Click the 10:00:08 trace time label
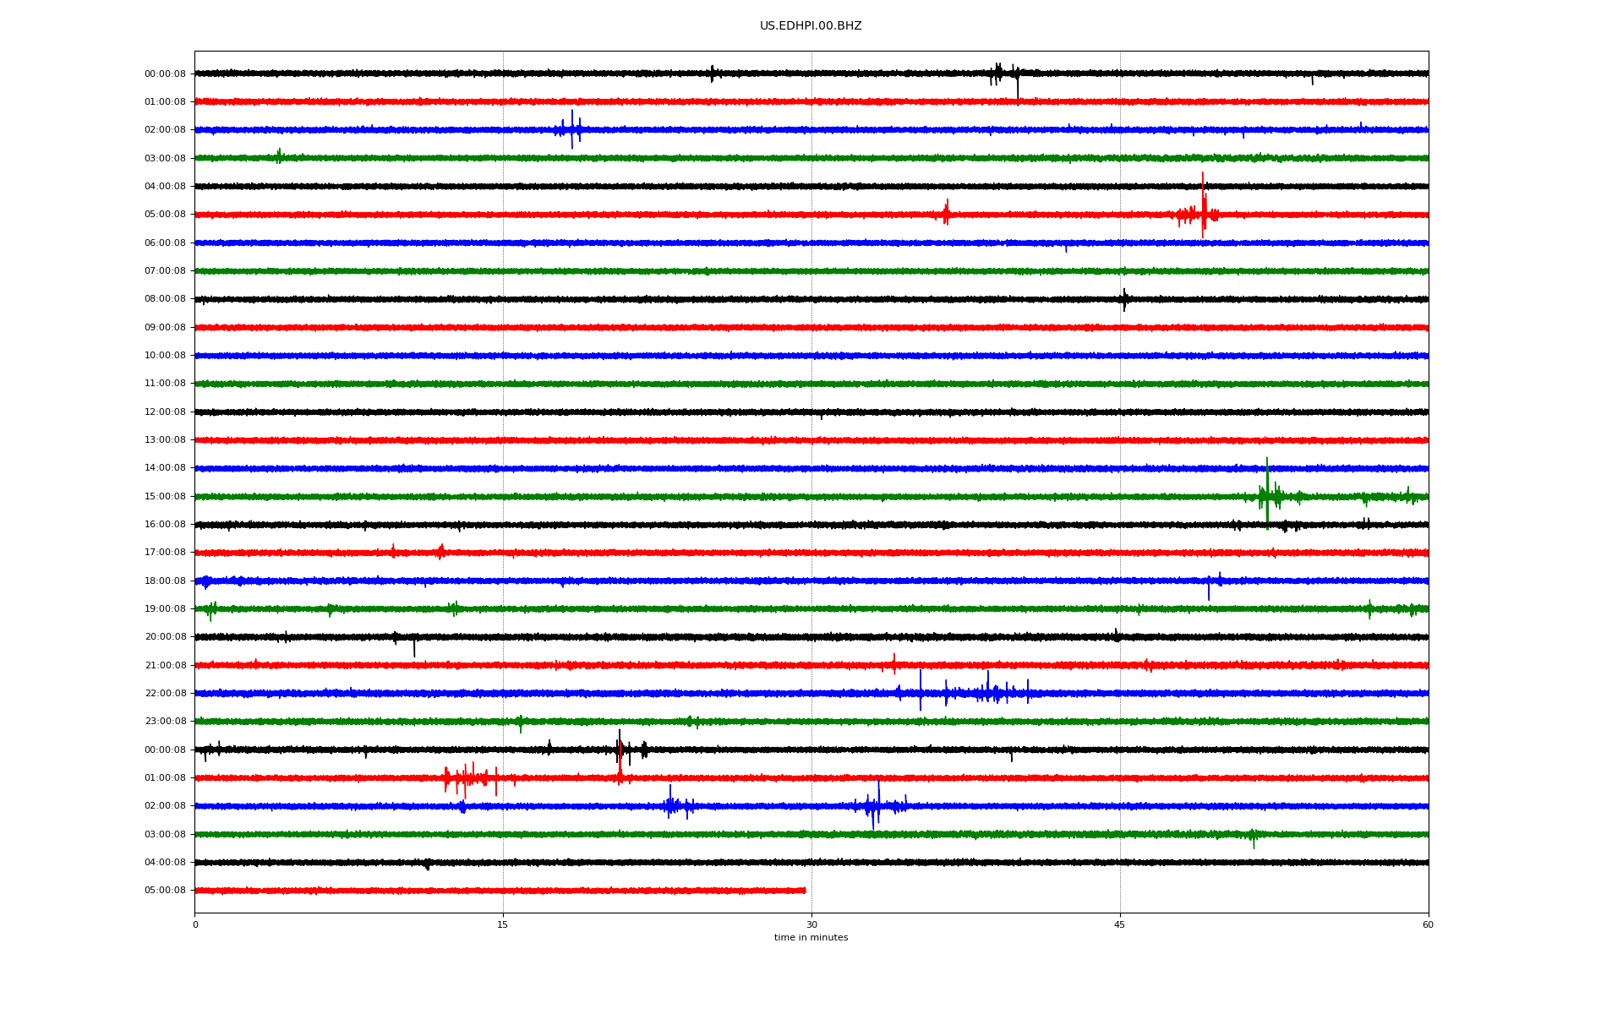This screenshot has width=1623, height=1014. [165, 356]
